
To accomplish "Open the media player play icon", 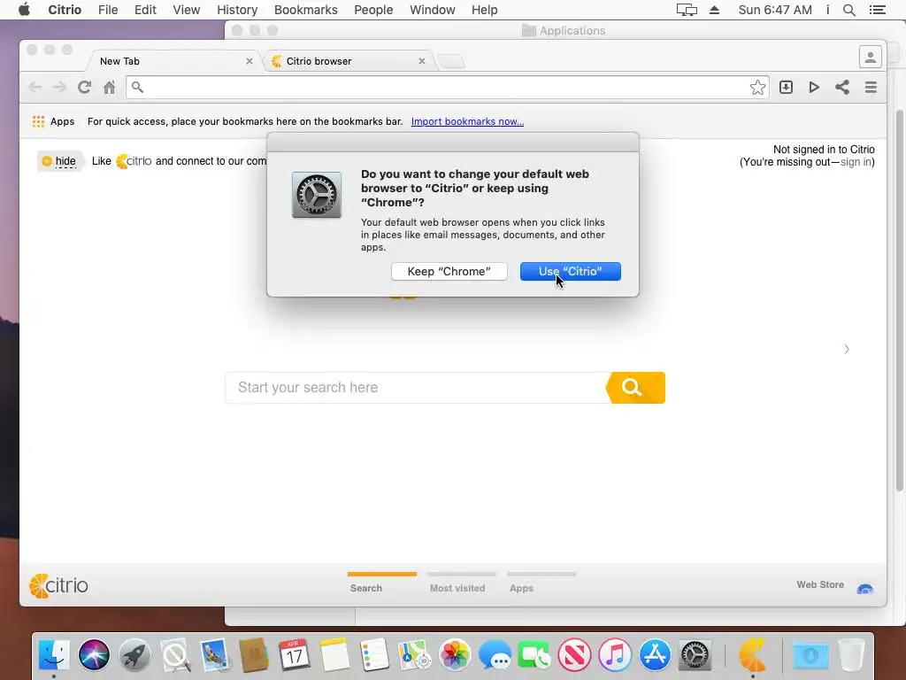I will [814, 88].
